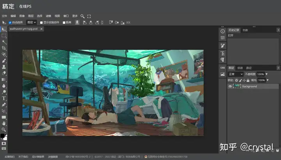
Task: Open the Info panel icon
Action: pos(222,31)
